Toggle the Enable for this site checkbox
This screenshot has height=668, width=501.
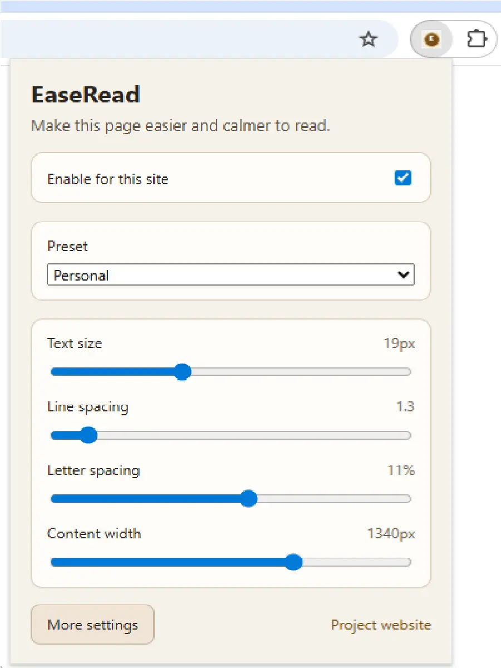point(402,178)
